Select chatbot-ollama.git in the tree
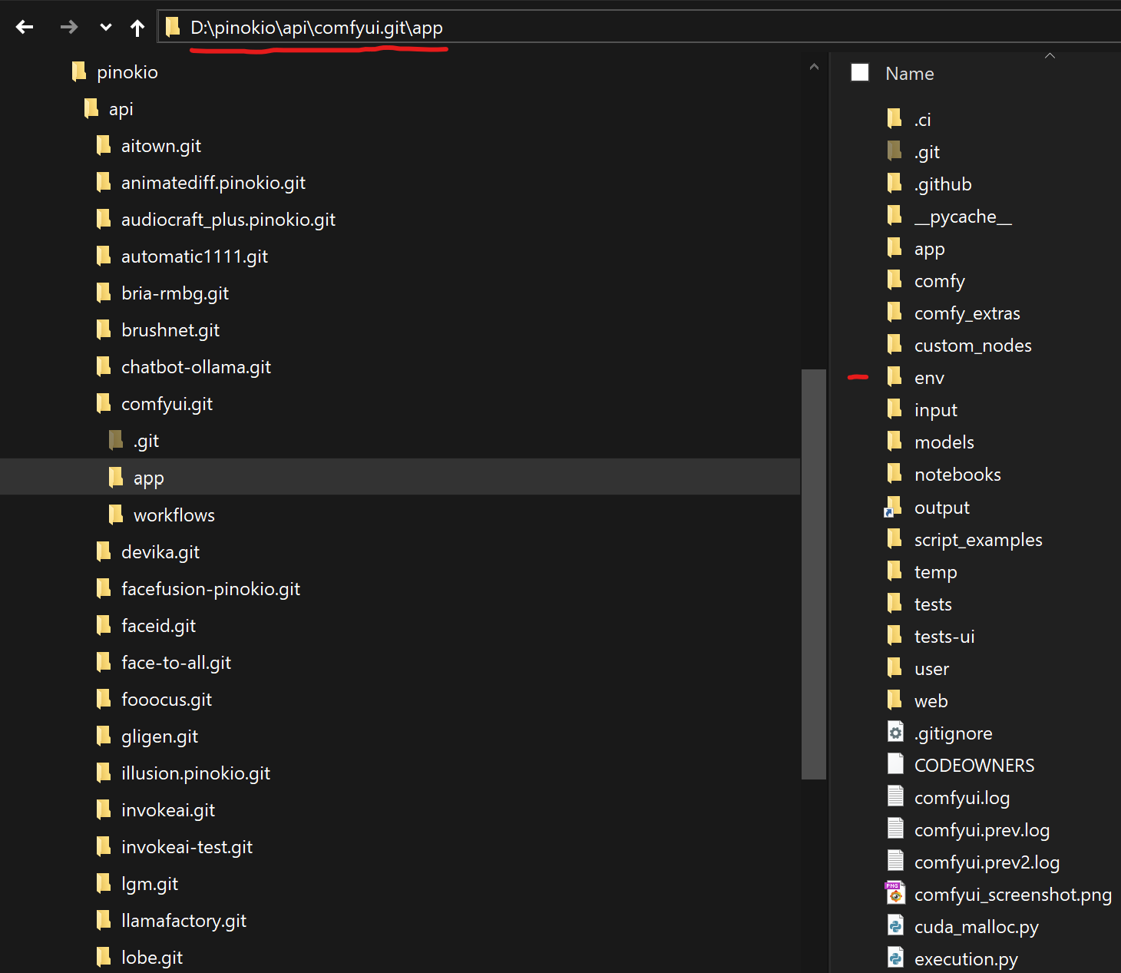1121x973 pixels. point(196,367)
